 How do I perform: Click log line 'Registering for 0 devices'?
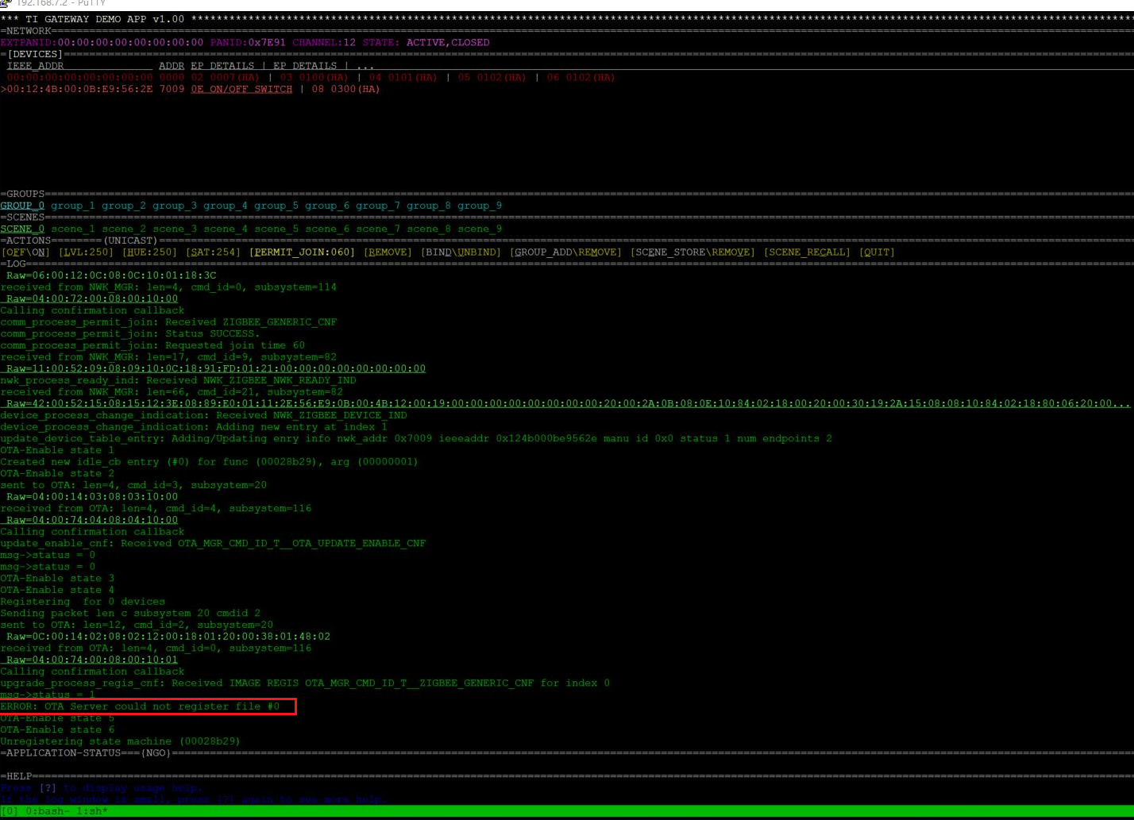(83, 602)
